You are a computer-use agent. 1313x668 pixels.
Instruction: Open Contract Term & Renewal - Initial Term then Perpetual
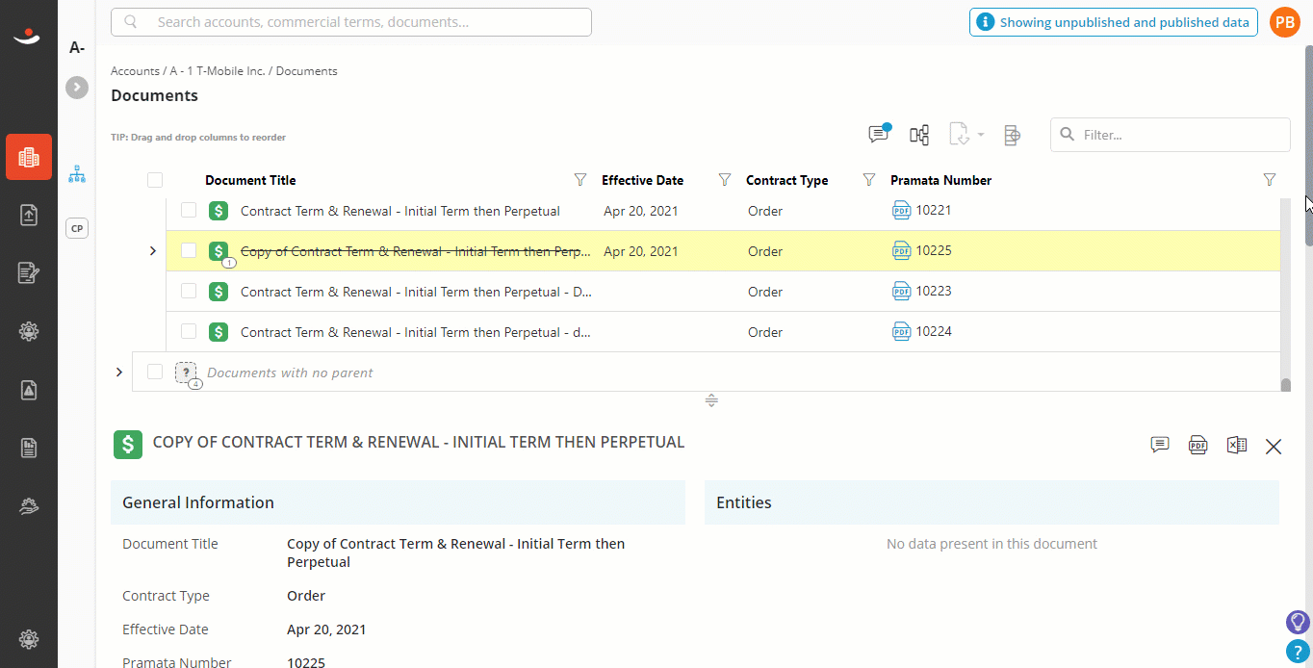[400, 211]
